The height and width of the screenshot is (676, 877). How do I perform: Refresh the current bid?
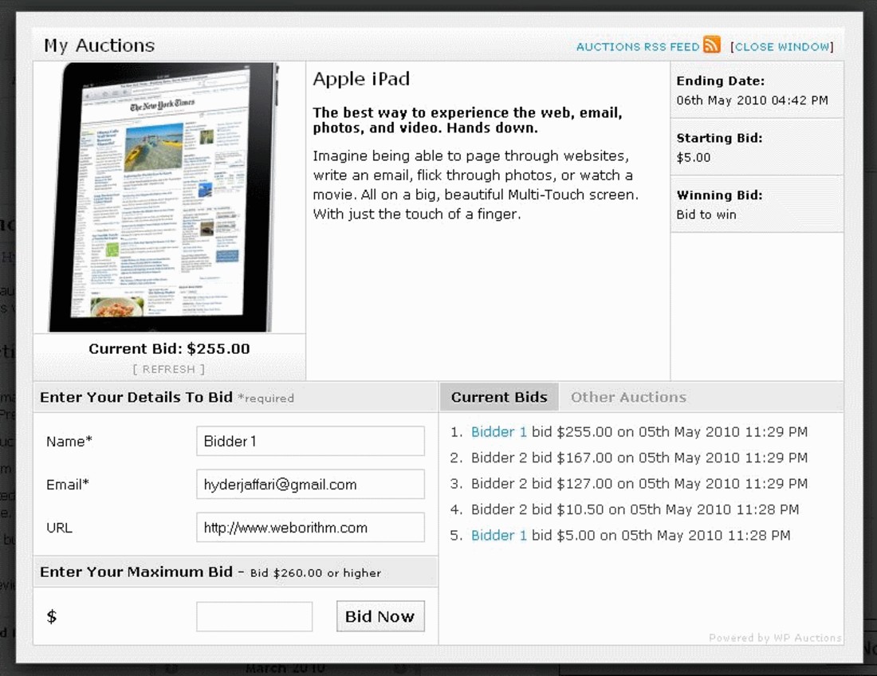169,369
